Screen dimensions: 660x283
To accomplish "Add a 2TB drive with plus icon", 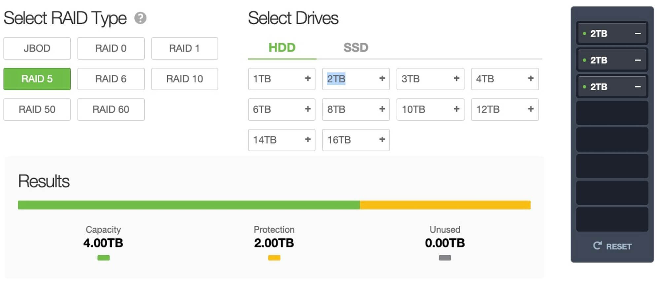I will 382,78.
